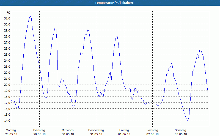Screen dimensions: 220x137
Task: Select the Mittwoch day label
Action: [x=67, y=130]
